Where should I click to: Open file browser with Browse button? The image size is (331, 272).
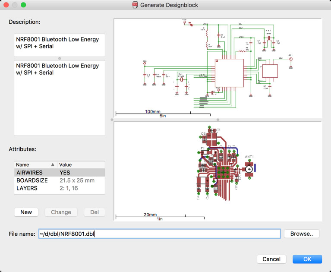pos(301,234)
